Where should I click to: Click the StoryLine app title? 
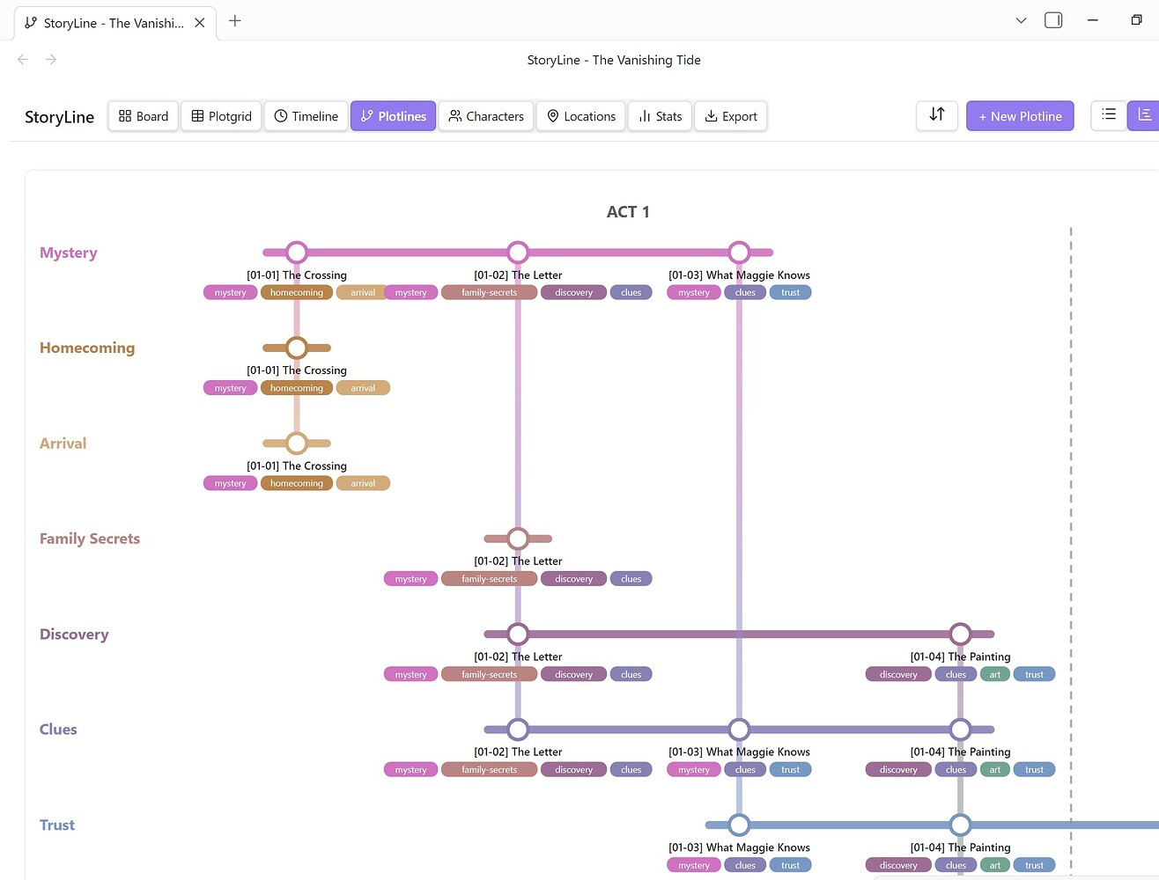(59, 117)
